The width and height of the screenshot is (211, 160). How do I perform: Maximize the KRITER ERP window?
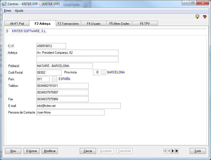pos(193,3)
